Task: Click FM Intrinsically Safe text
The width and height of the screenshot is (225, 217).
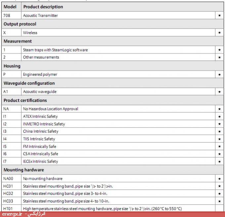Action: coord(40,146)
